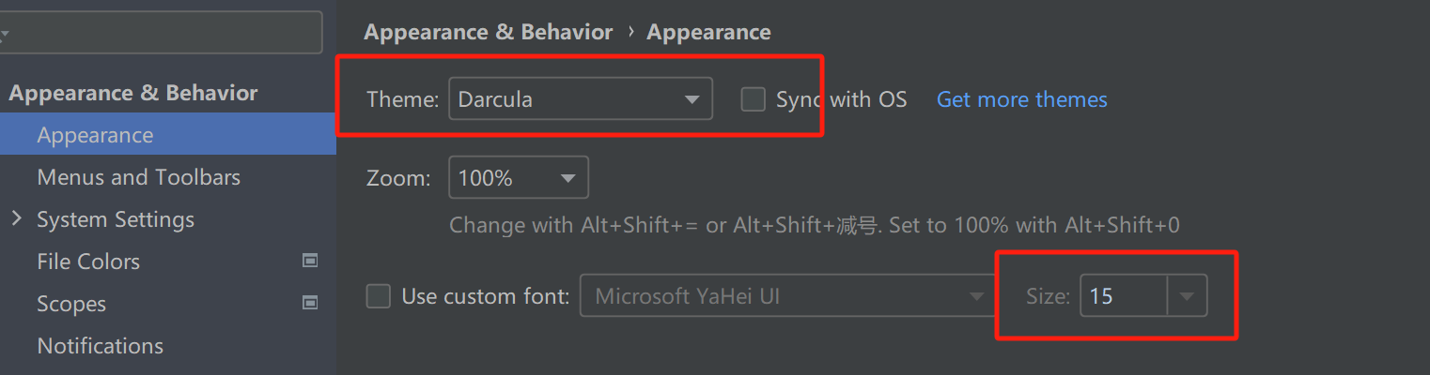The height and width of the screenshot is (375, 1430).
Task: Click the Scopes project-level icon
Action: 310,304
